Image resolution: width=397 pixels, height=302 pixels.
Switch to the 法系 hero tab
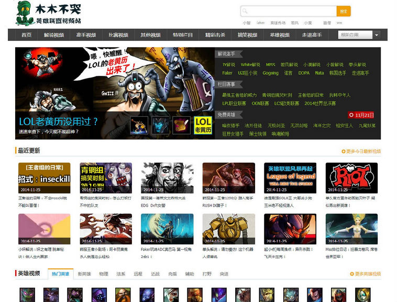click(x=121, y=274)
